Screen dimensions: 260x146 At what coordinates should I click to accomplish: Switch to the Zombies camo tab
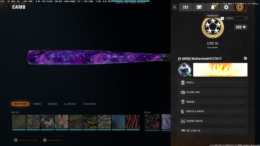[x=37, y=104]
